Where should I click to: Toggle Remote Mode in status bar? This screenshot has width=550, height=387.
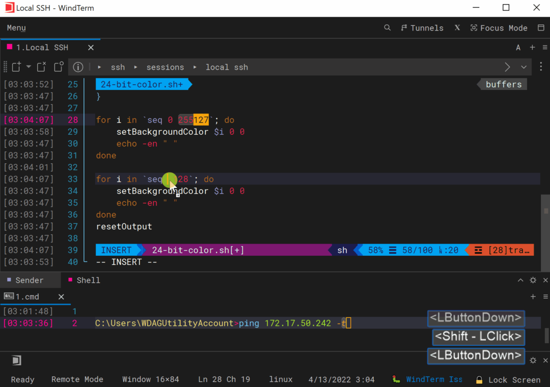(77, 379)
